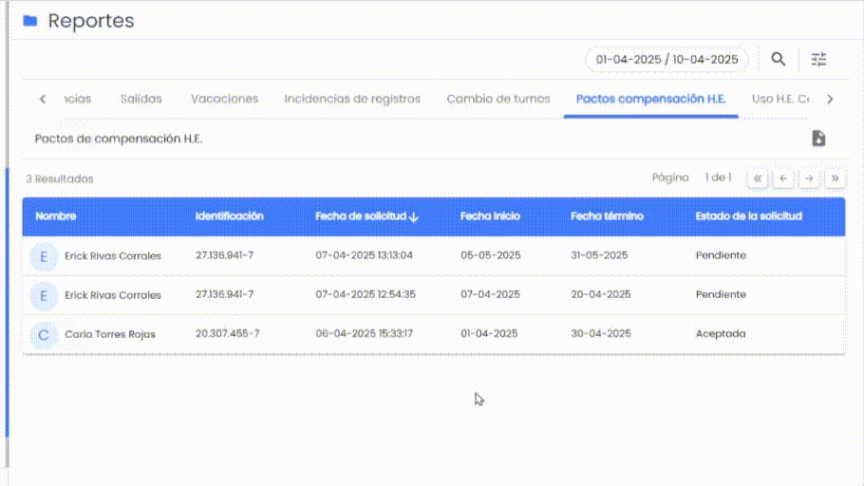Click start date 05-05-2025

(x=491, y=255)
